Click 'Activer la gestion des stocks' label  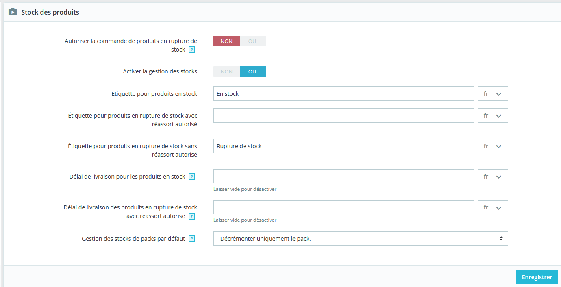click(160, 71)
